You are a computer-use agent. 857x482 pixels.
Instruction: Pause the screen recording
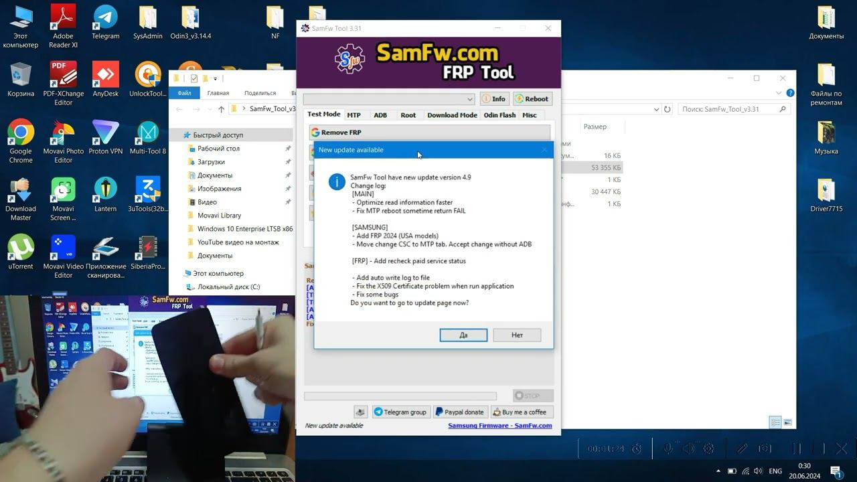797,449
